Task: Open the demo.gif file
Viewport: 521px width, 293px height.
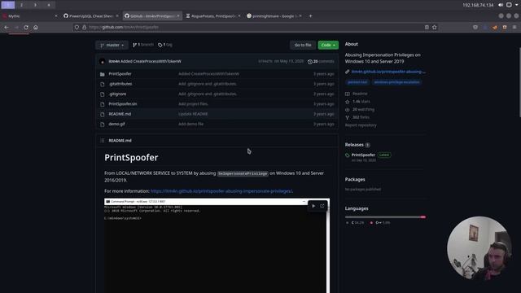Action: [116, 124]
